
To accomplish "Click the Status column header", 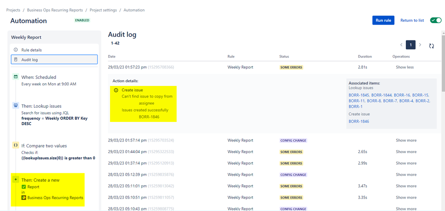I will pyautogui.click(x=284, y=57).
